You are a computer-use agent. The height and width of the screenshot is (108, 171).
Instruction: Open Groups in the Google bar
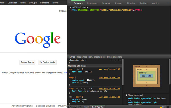coord(33,3)
